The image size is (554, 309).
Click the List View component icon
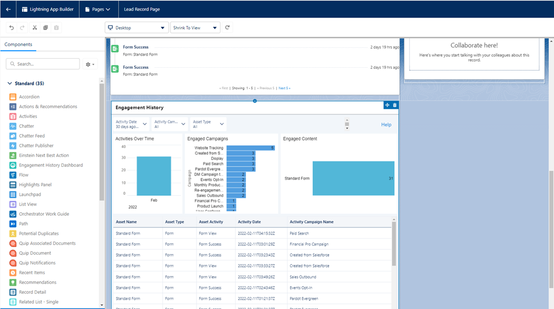click(x=13, y=204)
